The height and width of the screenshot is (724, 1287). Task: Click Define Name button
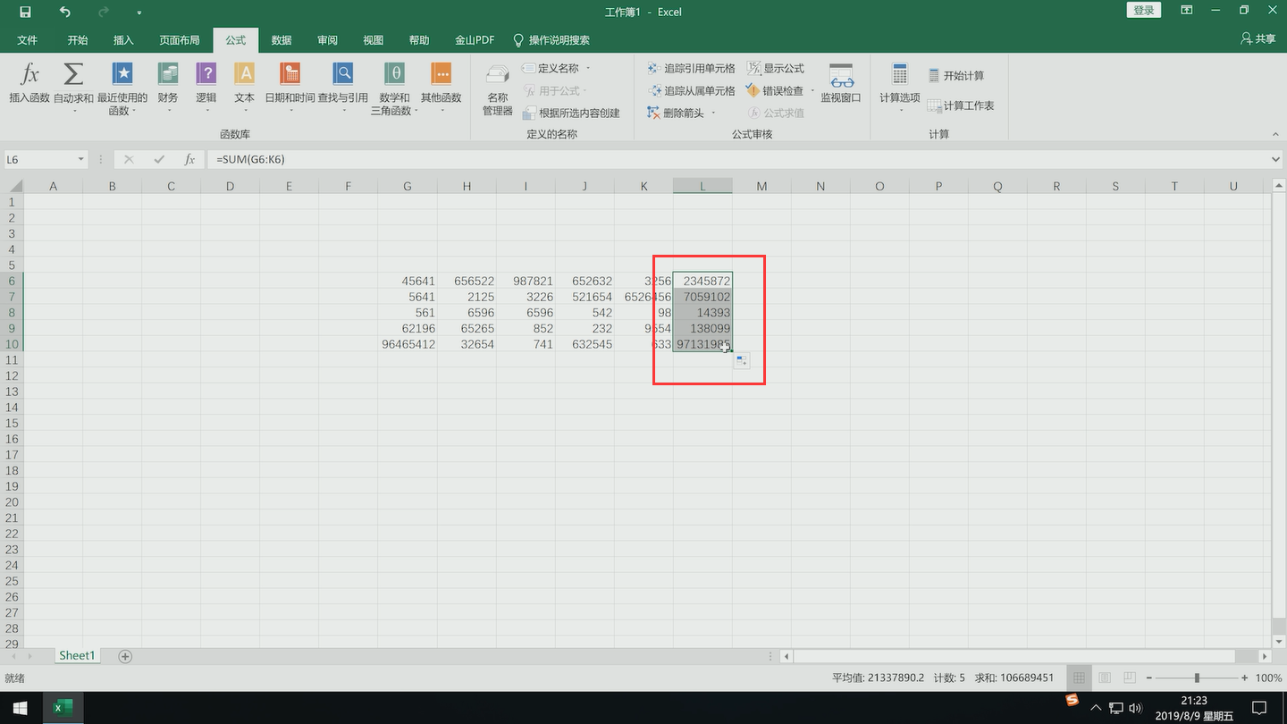(x=551, y=68)
